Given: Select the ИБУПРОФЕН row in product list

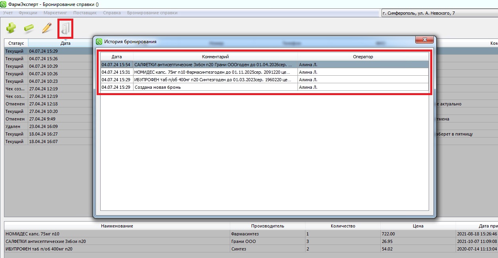Looking at the screenshot, I should [117, 249].
